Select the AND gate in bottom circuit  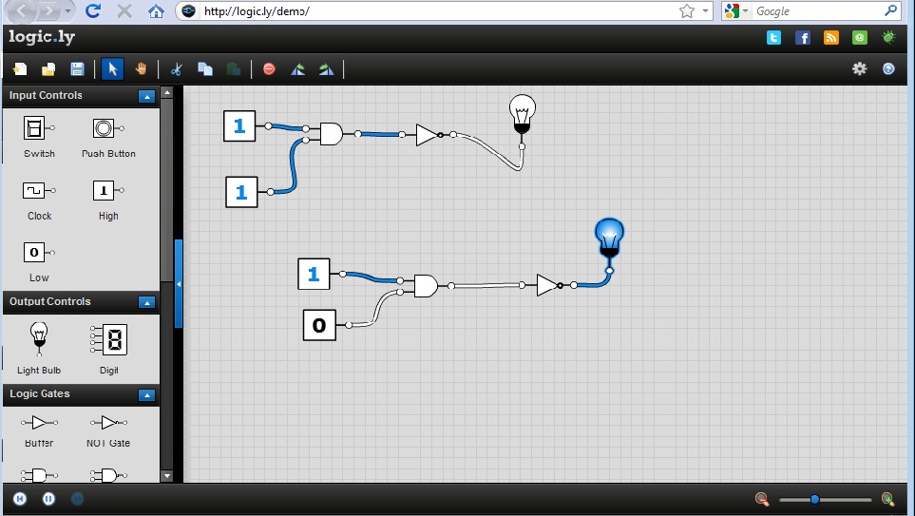(426, 286)
